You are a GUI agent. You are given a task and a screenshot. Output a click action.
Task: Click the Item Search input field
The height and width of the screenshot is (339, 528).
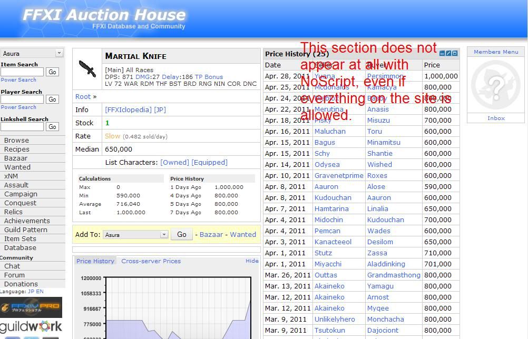coord(22,72)
